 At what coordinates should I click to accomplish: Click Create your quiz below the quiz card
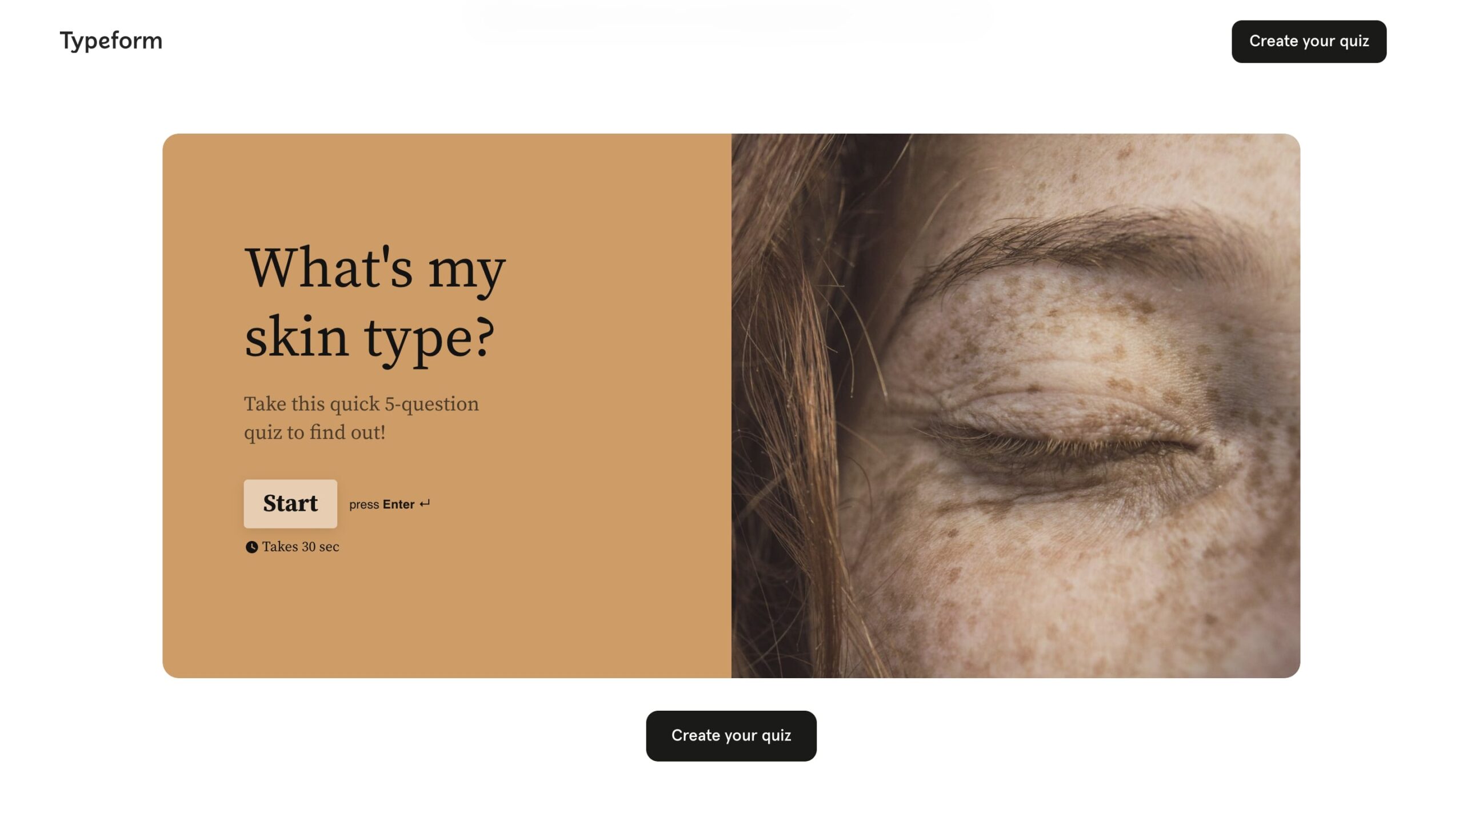coord(731,735)
